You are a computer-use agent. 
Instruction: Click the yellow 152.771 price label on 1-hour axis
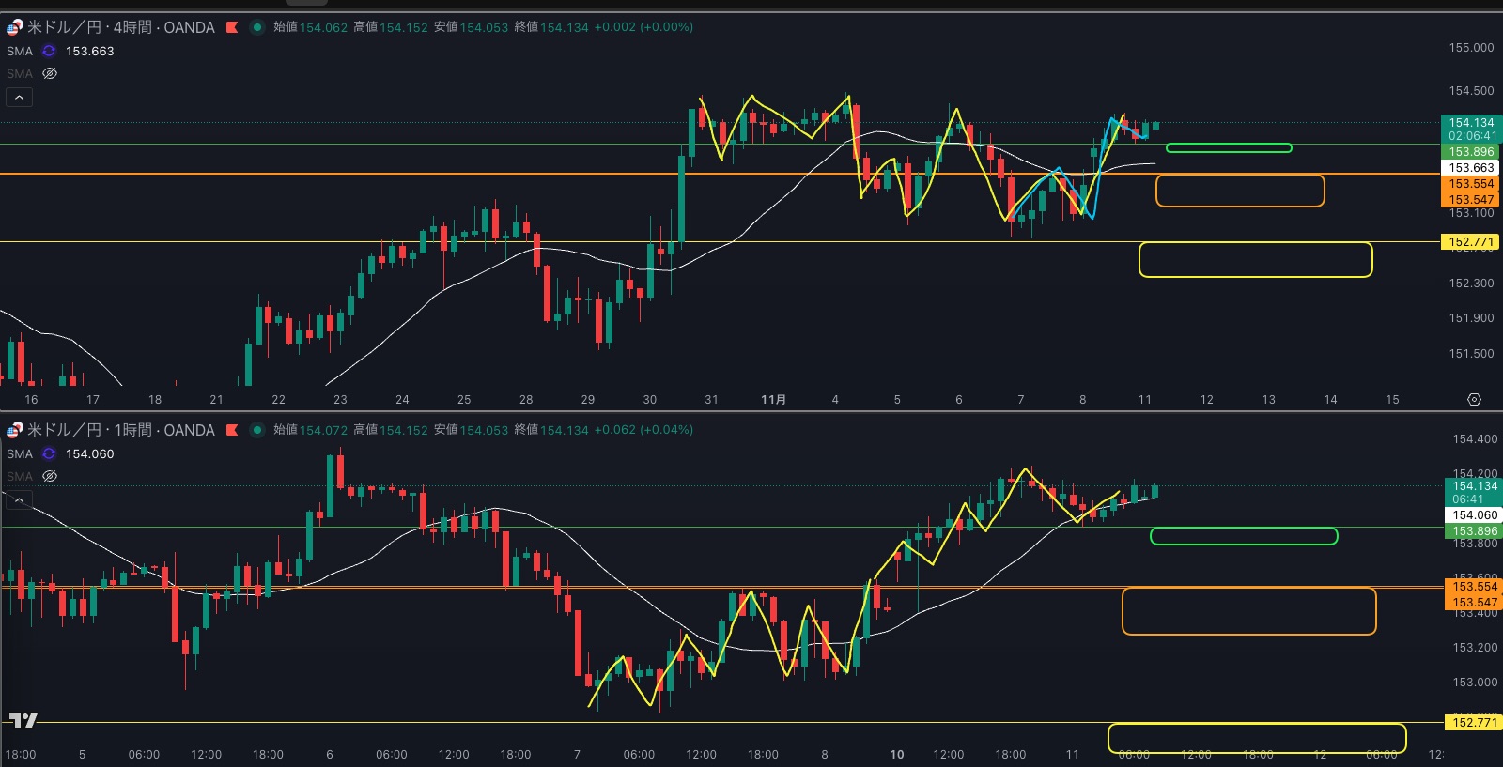pyautogui.click(x=1470, y=722)
